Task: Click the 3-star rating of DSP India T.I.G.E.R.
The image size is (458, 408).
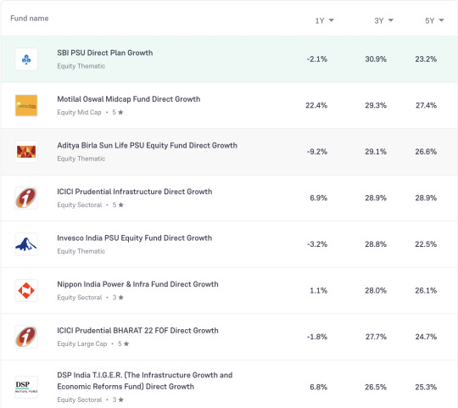Action: (x=118, y=400)
